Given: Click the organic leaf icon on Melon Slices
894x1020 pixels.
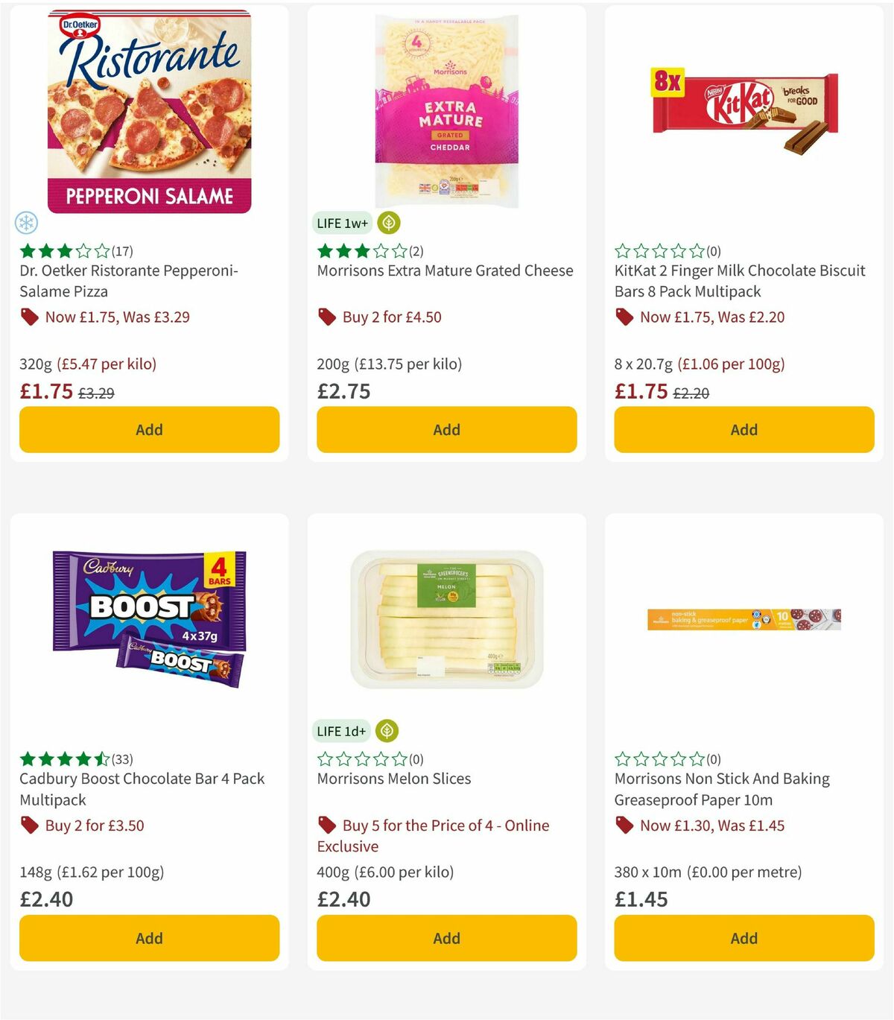Looking at the screenshot, I should coord(387,731).
